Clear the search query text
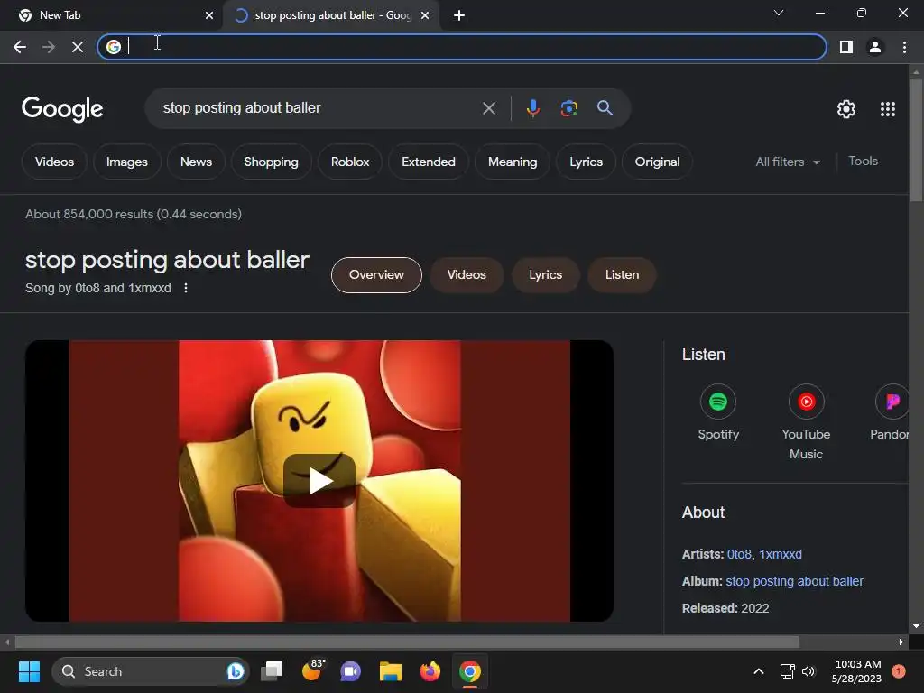 (489, 108)
